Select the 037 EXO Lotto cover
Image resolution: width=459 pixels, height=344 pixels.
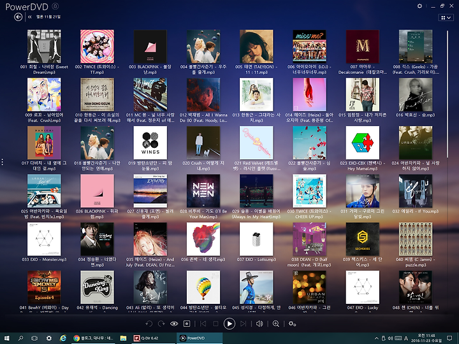pyautogui.click(x=256, y=239)
